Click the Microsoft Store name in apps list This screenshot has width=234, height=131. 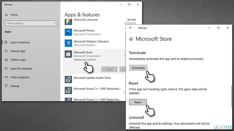pos(83,53)
